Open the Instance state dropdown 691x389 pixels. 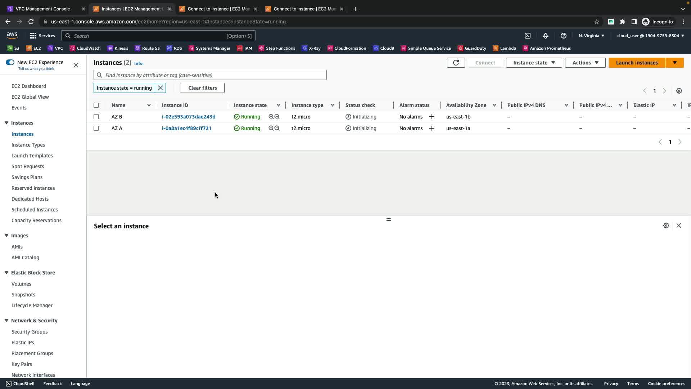pyautogui.click(x=534, y=63)
